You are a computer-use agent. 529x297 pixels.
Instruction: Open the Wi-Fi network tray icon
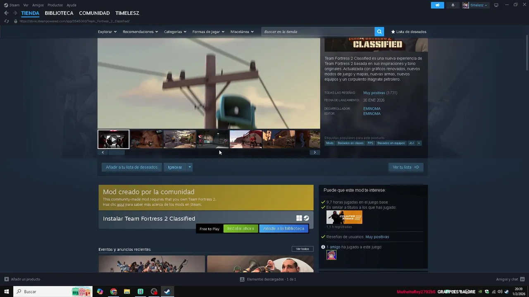pos(493,292)
